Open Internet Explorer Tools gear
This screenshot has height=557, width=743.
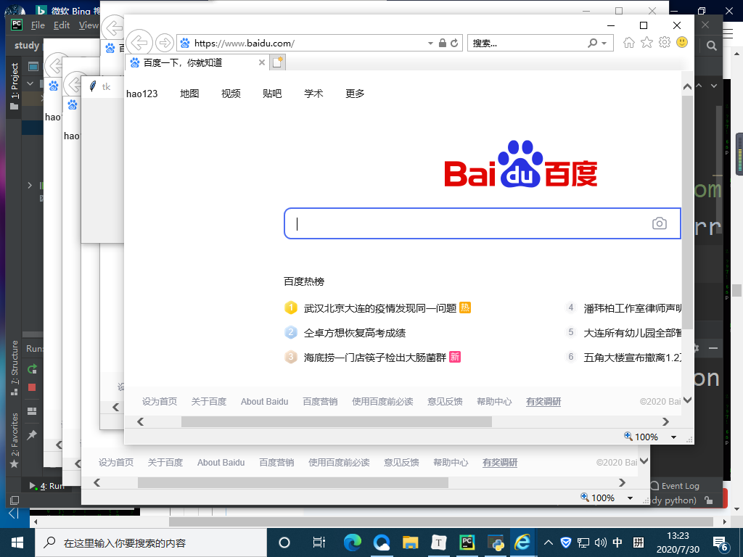[x=665, y=43]
